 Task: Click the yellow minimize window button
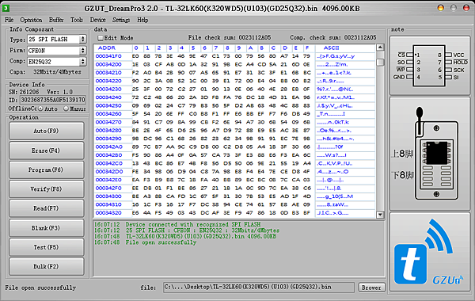441,8
